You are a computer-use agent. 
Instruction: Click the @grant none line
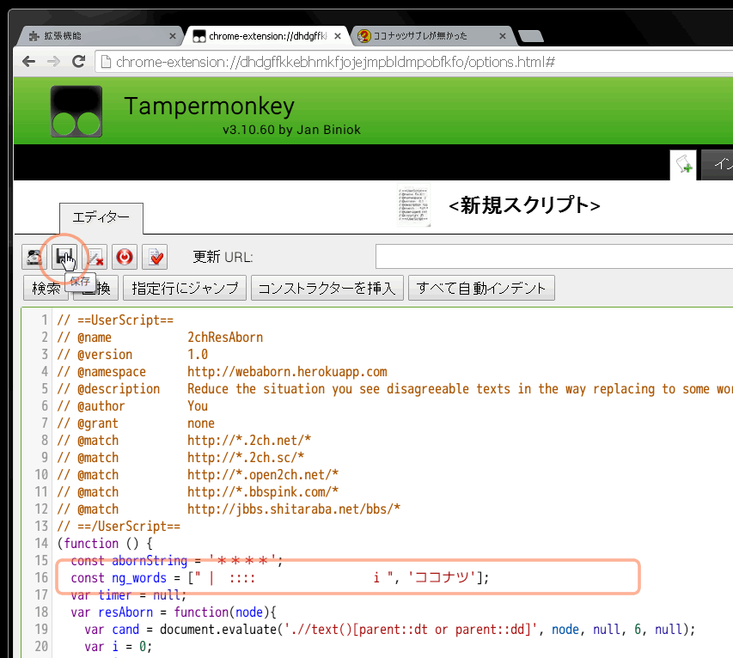pos(136,423)
